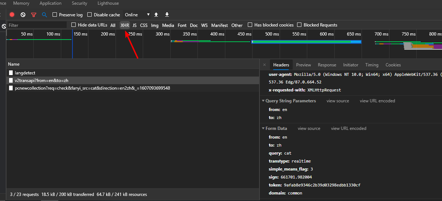Viewport: 442px width, 201px height.
Task: Select the v2transapi?from=en&to=zh request
Action: pos(133,80)
